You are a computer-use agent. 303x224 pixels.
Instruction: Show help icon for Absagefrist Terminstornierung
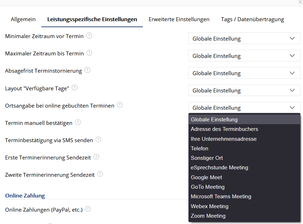point(87,70)
